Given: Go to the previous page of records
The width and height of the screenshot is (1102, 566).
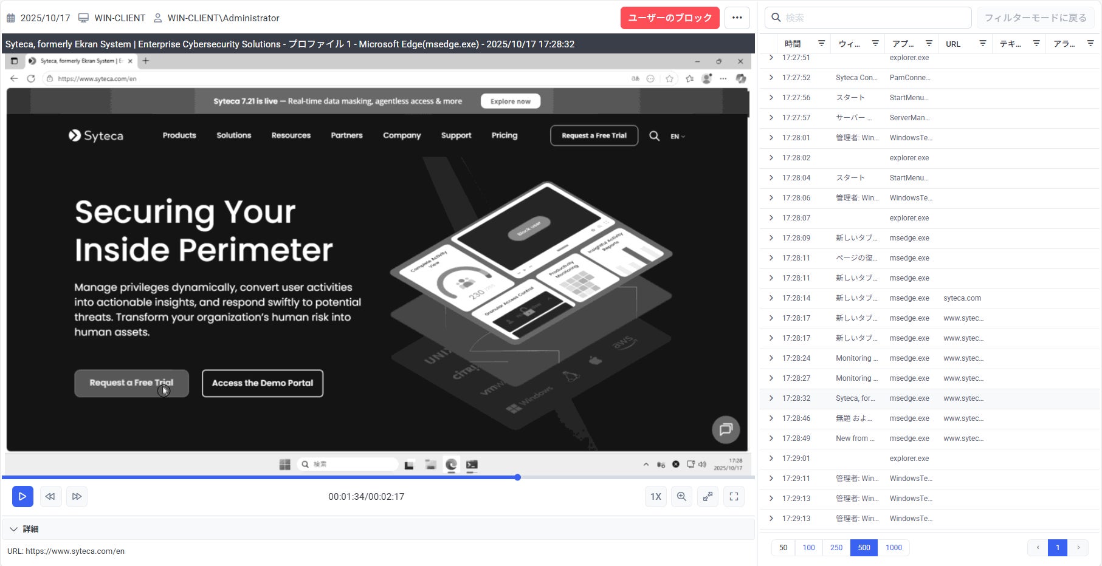Looking at the screenshot, I should click(x=1038, y=547).
